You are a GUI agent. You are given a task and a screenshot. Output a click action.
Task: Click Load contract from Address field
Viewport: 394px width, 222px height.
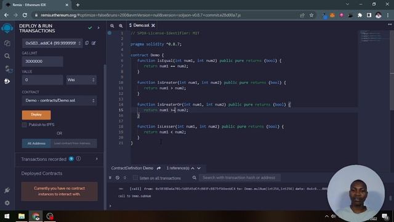(x=74, y=144)
